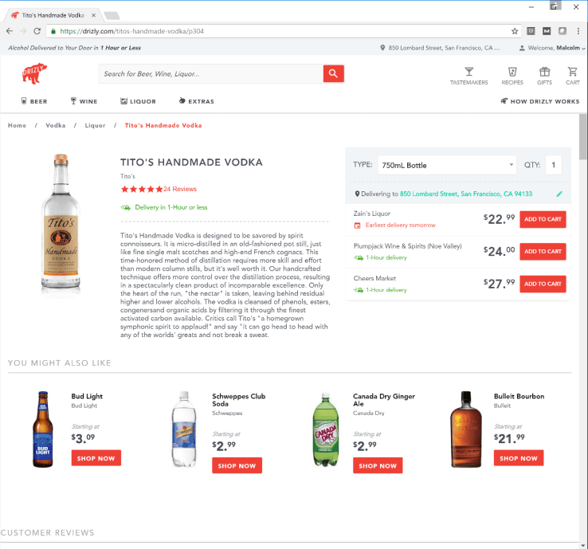Select the Tito's Handmade Vodka browser tab
This screenshot has width=588, height=549.
point(53,15)
